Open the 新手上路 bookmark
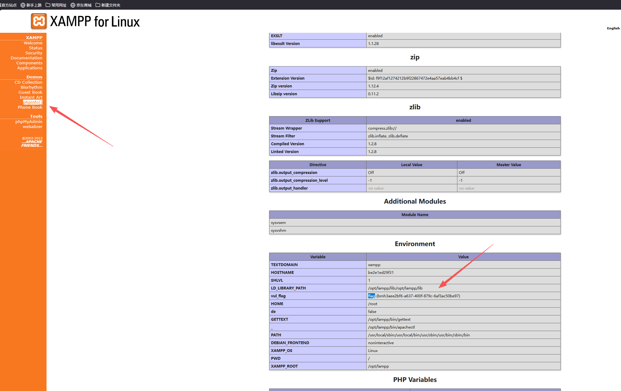This screenshot has width=621, height=391. (31, 5)
